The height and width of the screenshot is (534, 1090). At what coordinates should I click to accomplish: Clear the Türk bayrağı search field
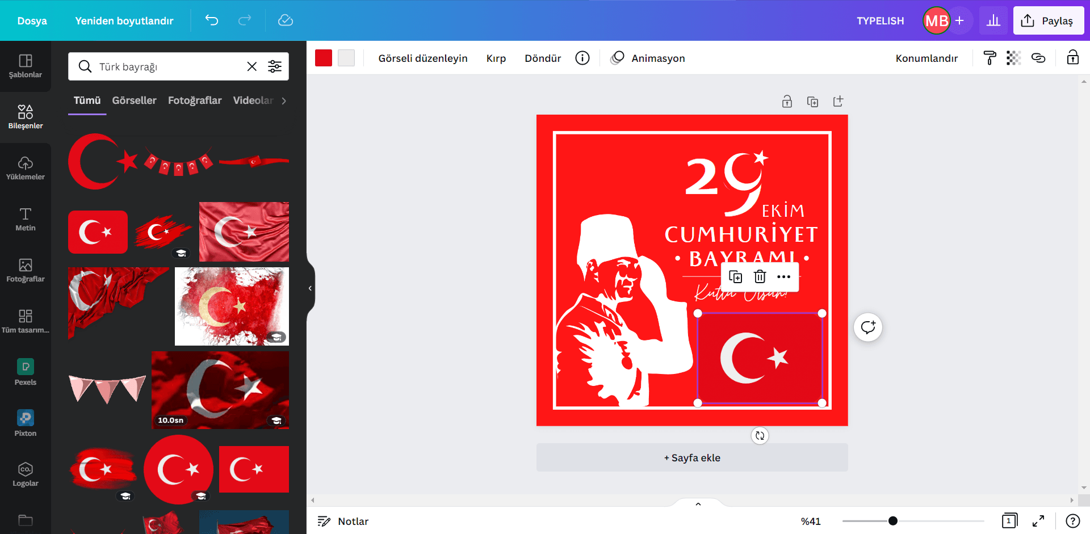click(252, 67)
